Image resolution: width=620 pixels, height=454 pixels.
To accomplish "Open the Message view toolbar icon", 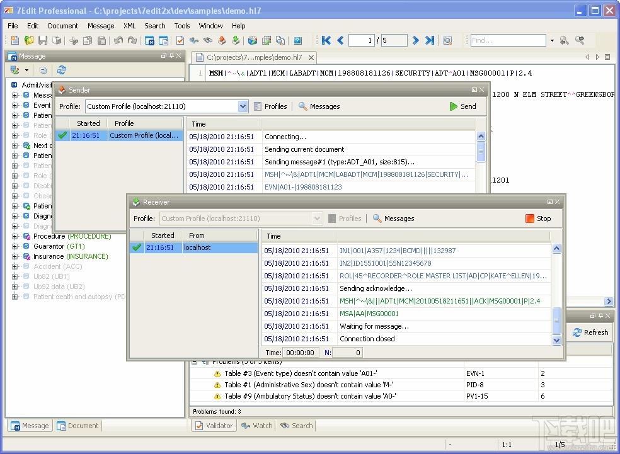I will coord(149,40).
